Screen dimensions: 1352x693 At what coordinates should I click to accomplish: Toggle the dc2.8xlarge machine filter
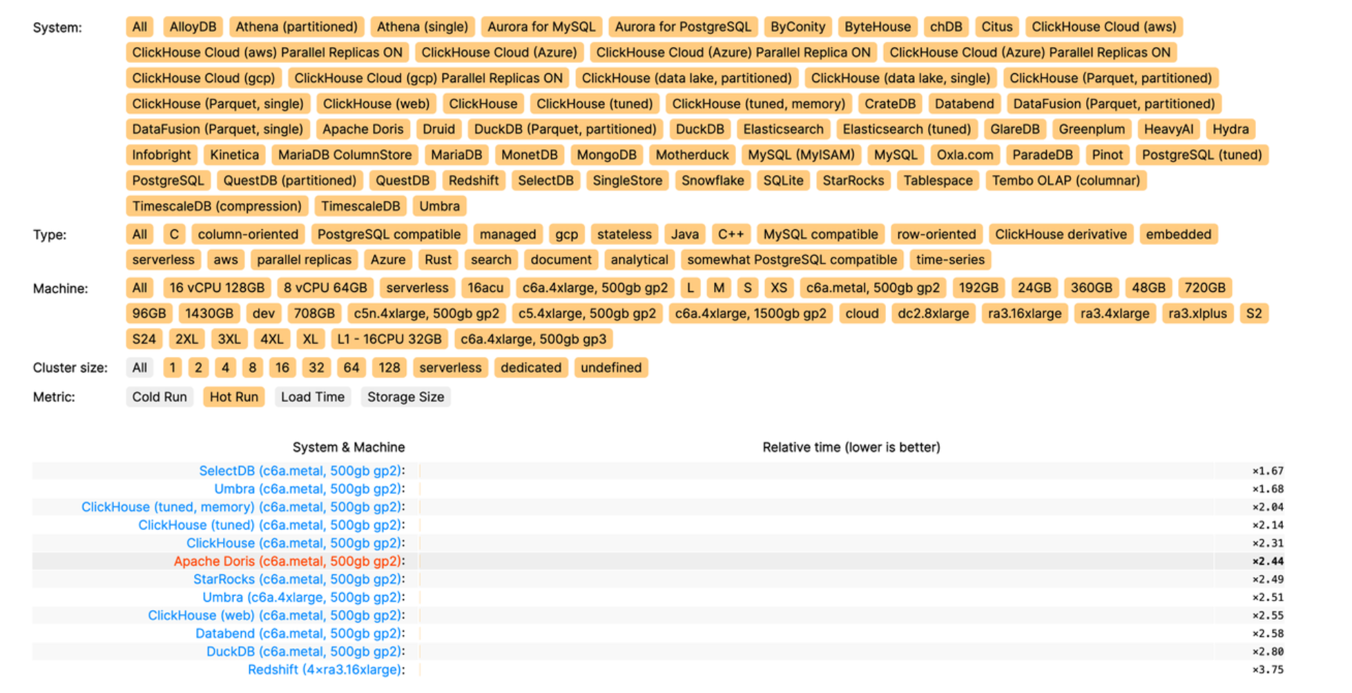[933, 313]
